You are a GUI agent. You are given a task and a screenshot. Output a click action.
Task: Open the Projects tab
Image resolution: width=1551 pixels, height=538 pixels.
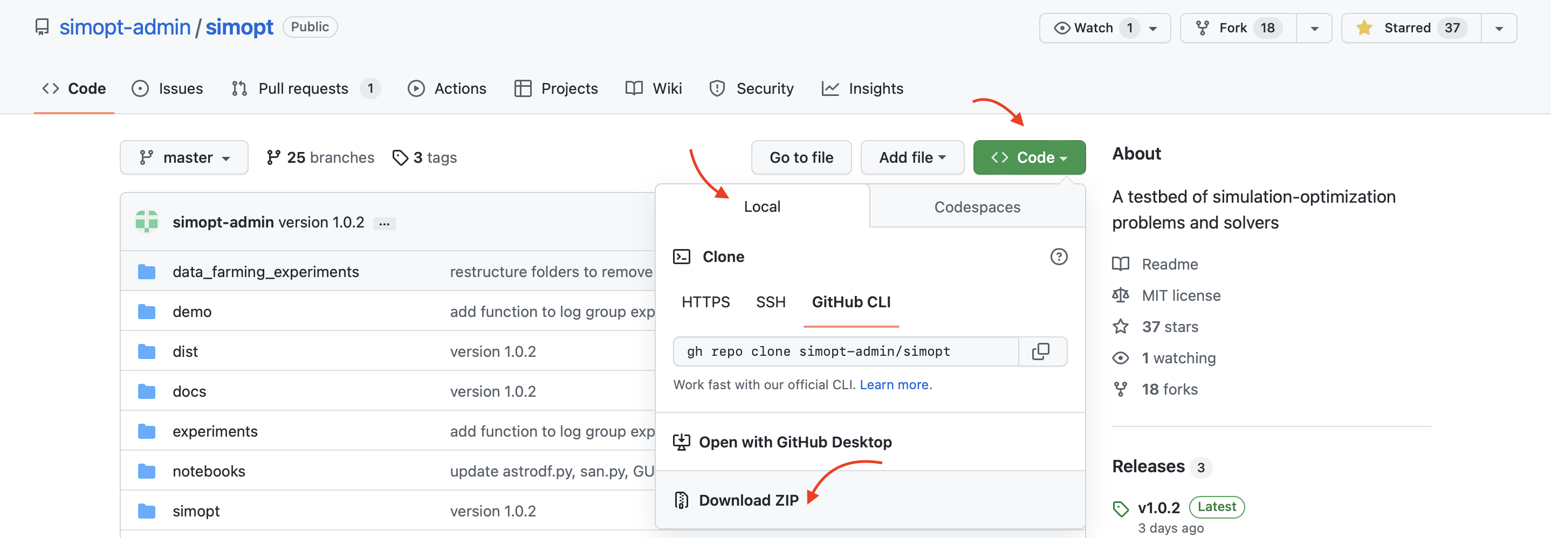click(557, 88)
